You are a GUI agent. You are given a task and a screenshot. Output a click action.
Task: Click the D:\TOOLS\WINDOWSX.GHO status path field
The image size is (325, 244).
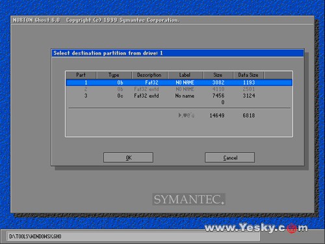(x=134, y=236)
